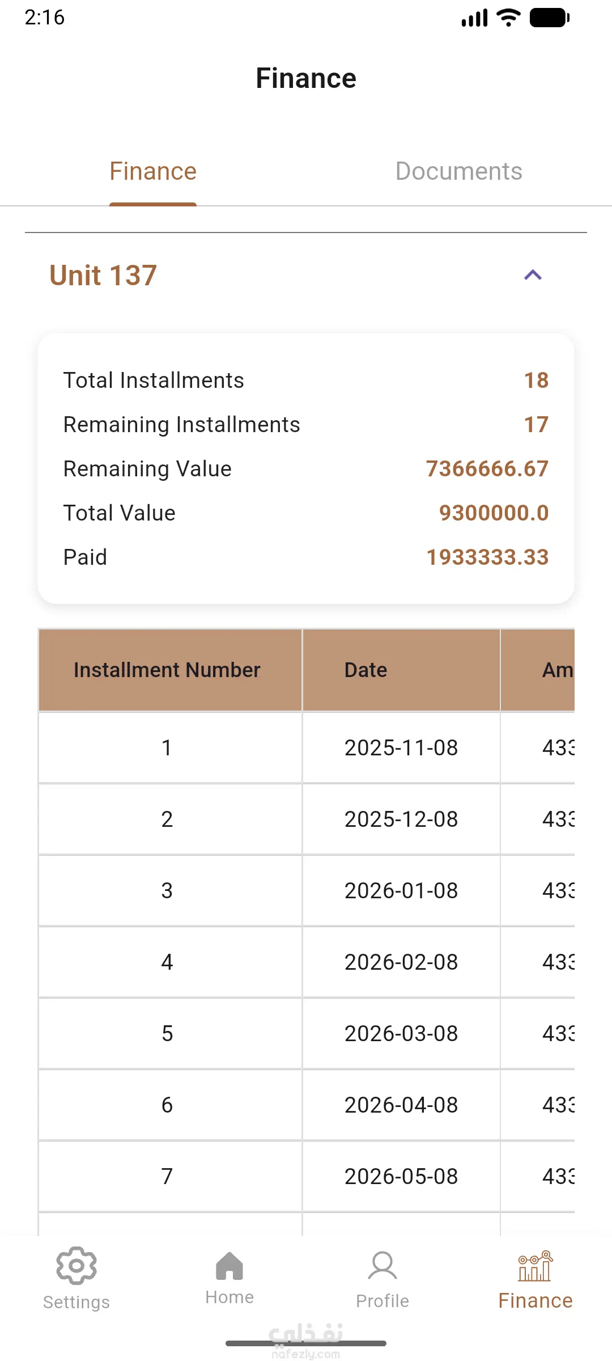Collapse the Unit 137 section chevron
Screen dimensions: 612x1361
pos(533,275)
